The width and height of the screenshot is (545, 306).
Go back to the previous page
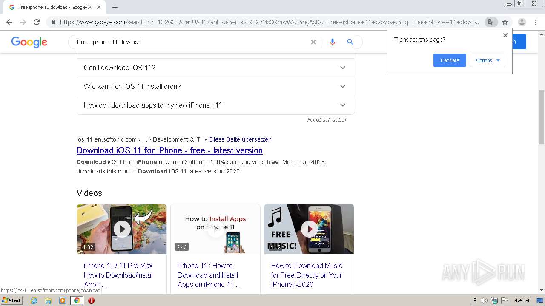pos(9,22)
